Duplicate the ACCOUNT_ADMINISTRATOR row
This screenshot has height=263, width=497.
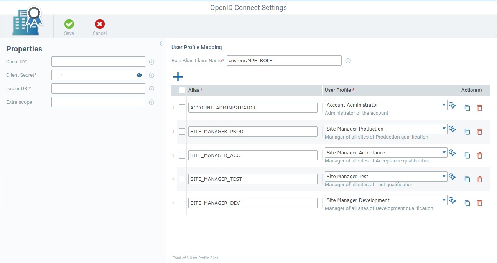point(467,108)
